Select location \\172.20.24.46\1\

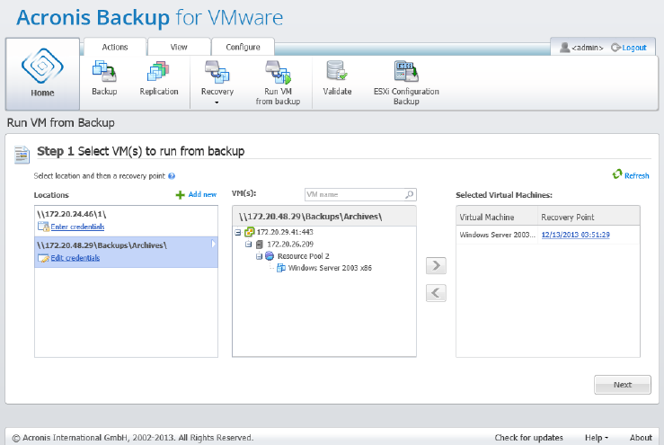point(126,220)
